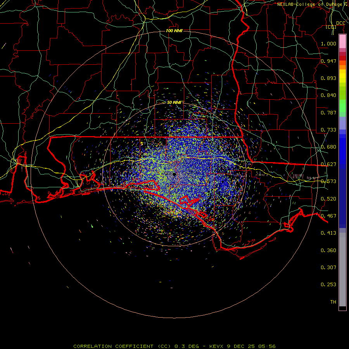
Task: Click the 0.253 color scale value
Action: point(328,285)
